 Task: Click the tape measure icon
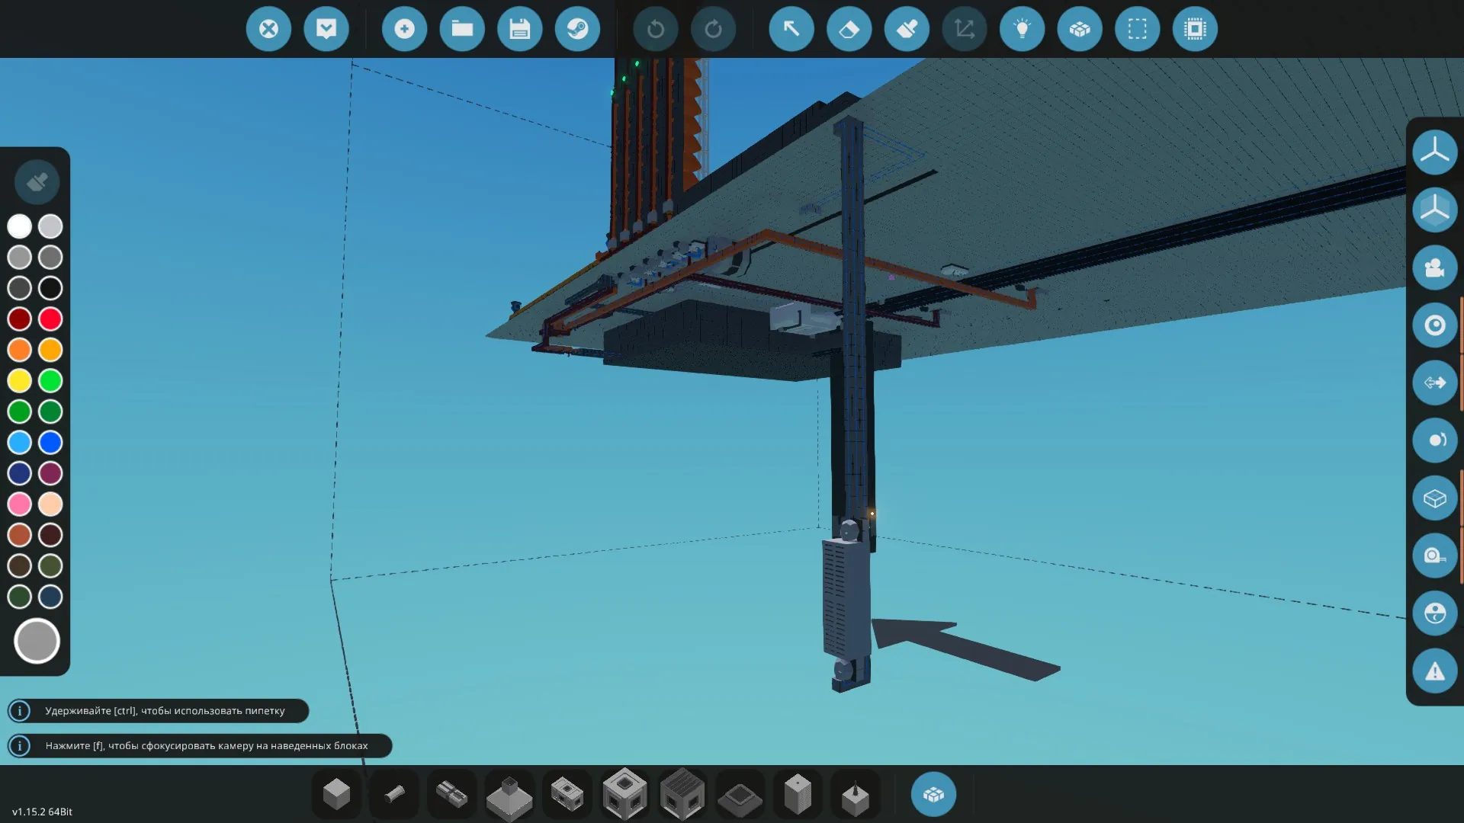1434,556
